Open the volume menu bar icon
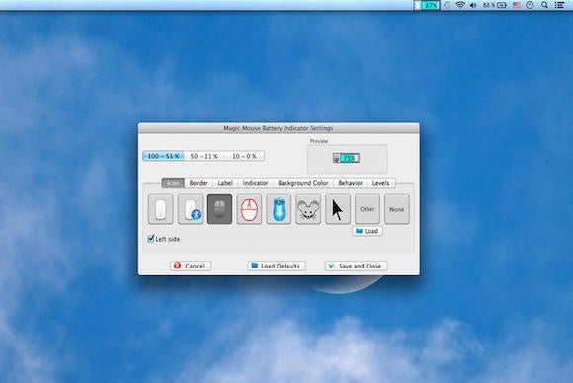This screenshot has height=383, width=573. point(473,5)
